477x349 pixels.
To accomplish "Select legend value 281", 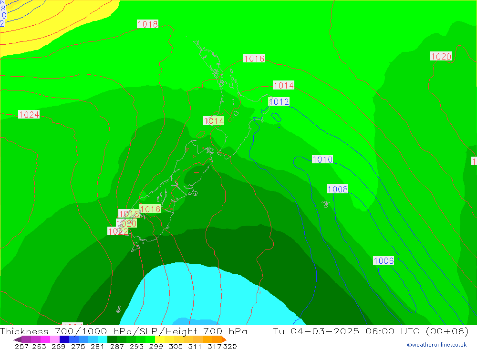I will pos(97,346).
